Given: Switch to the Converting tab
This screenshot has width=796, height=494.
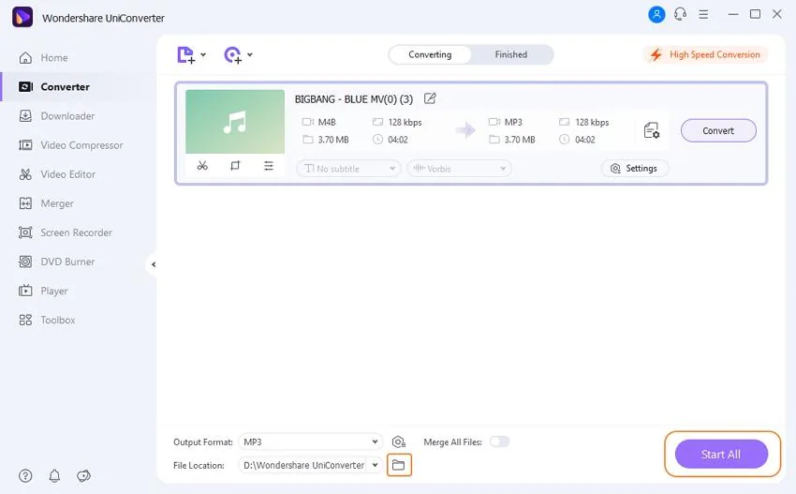Looking at the screenshot, I should click(430, 54).
